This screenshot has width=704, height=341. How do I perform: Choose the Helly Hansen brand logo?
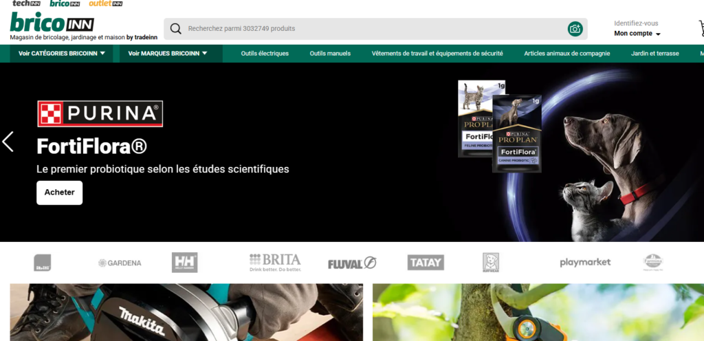[x=184, y=263]
